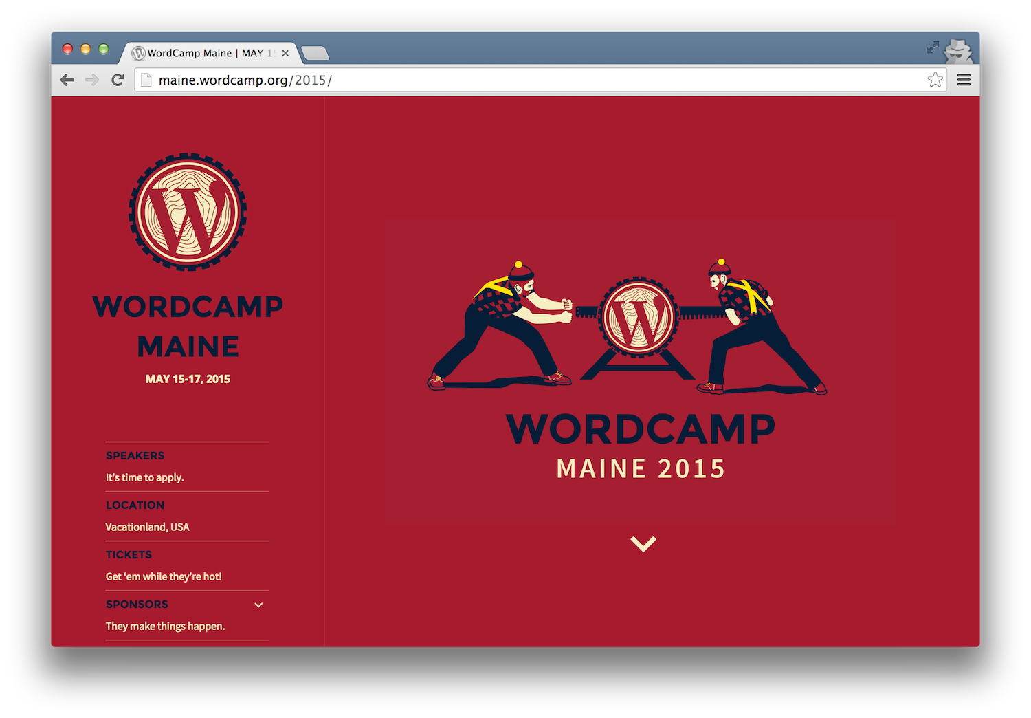Click the page document icon in address bar
1031x718 pixels.
[x=146, y=80]
